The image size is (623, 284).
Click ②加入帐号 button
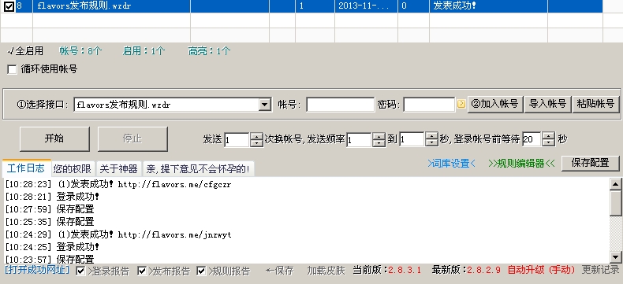coord(495,105)
